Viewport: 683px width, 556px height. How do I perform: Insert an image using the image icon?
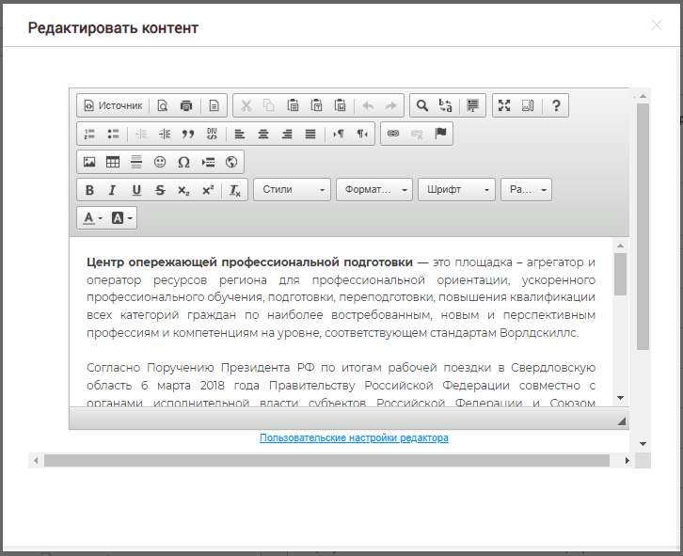(x=89, y=162)
